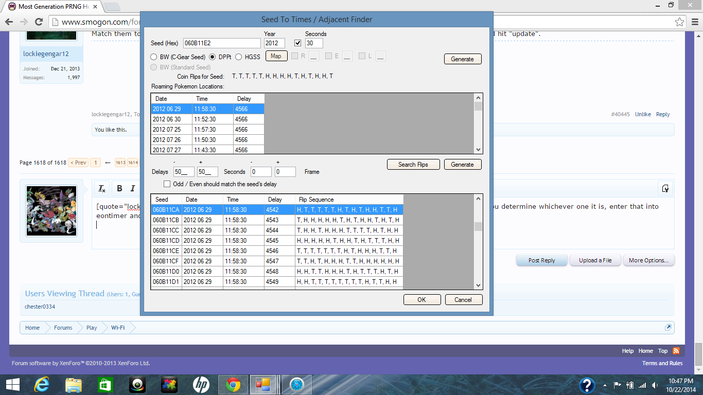The image size is (703, 395).
Task: Open File Explorer from the taskbar
Action: [x=74, y=385]
